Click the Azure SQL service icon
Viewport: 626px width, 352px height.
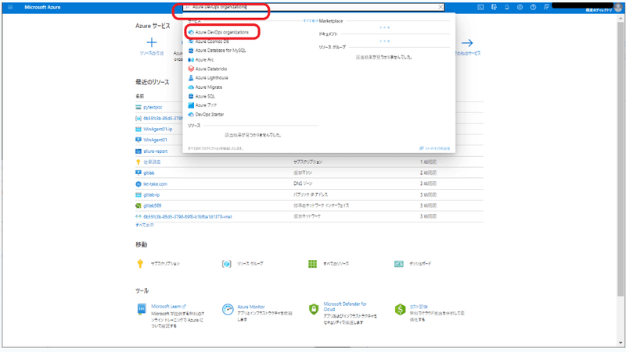click(x=191, y=96)
